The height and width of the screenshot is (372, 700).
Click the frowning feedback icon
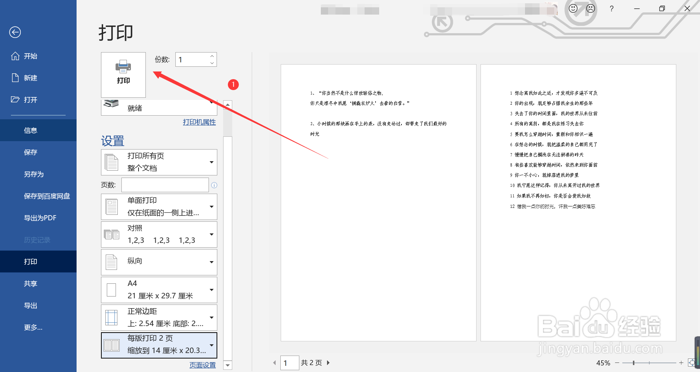(x=591, y=8)
